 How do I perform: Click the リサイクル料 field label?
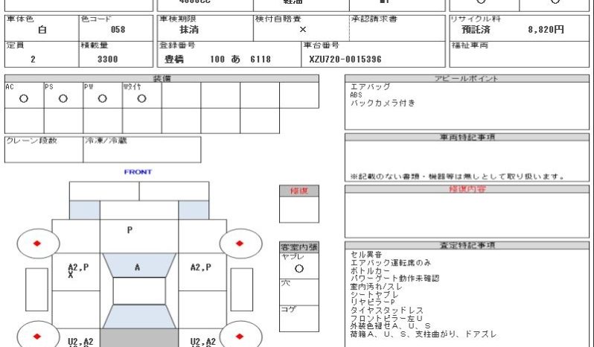[x=476, y=19]
